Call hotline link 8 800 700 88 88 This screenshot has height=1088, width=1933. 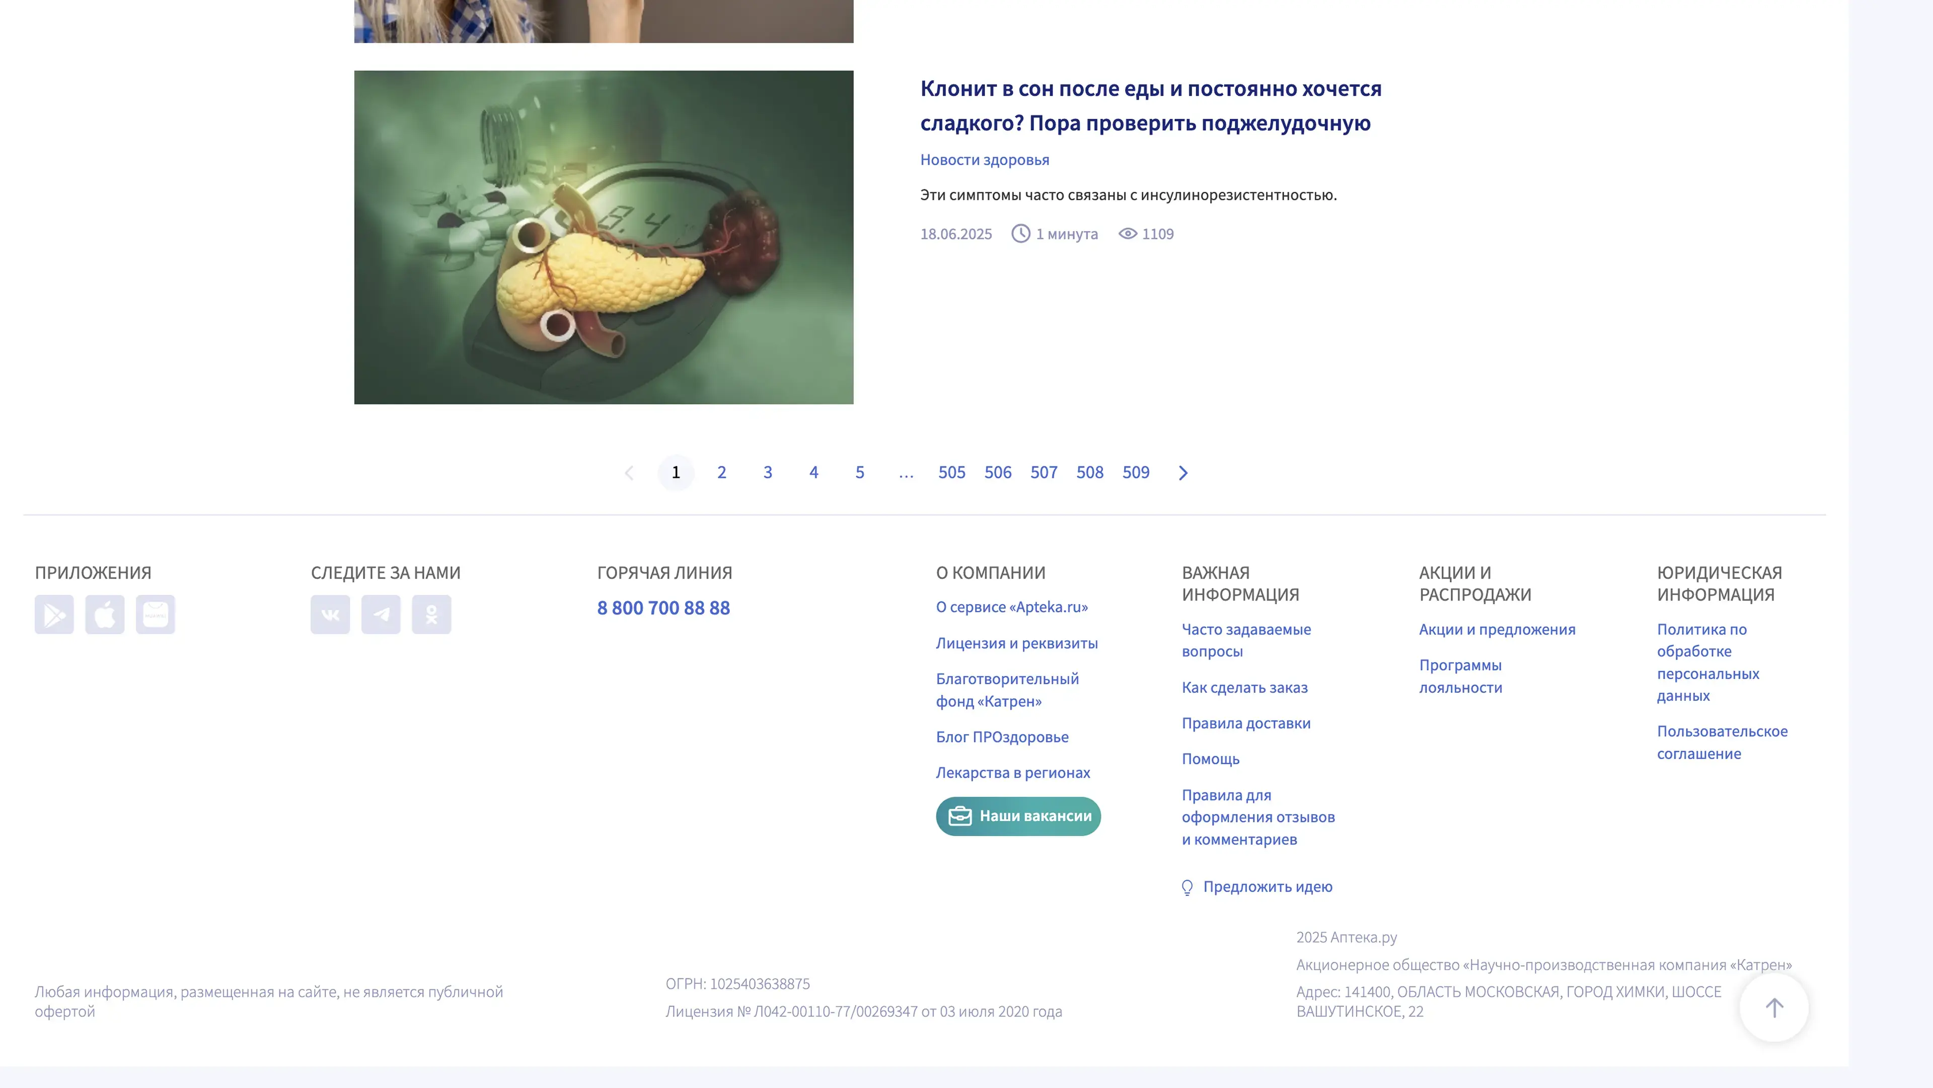(663, 608)
